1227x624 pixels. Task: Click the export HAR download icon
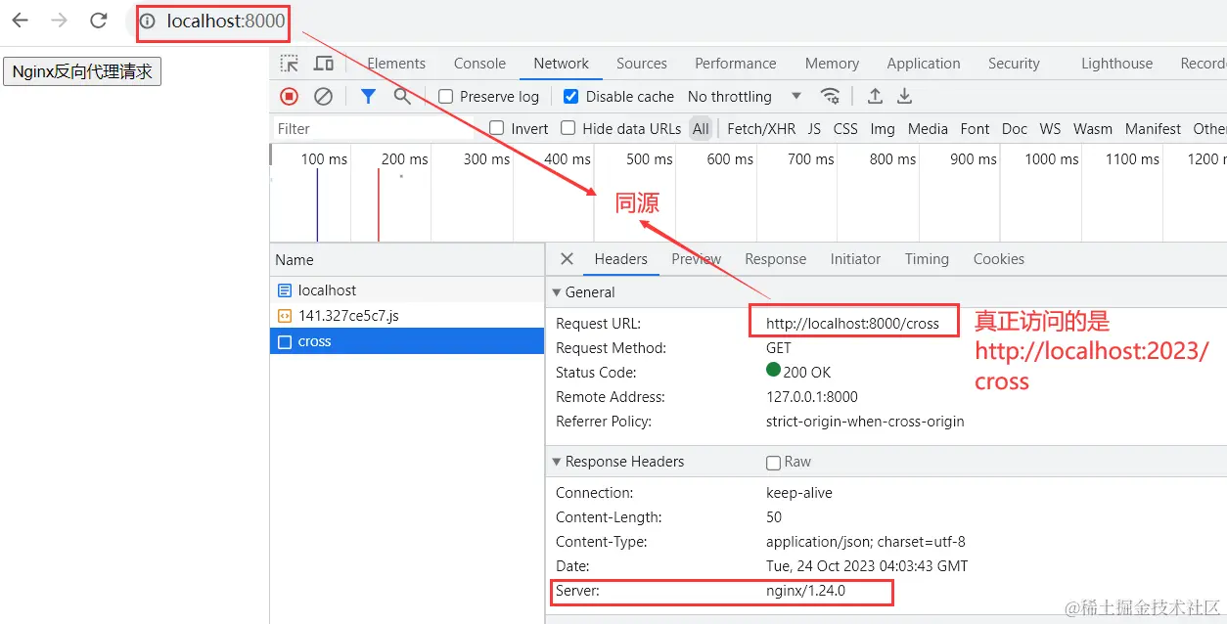[905, 96]
